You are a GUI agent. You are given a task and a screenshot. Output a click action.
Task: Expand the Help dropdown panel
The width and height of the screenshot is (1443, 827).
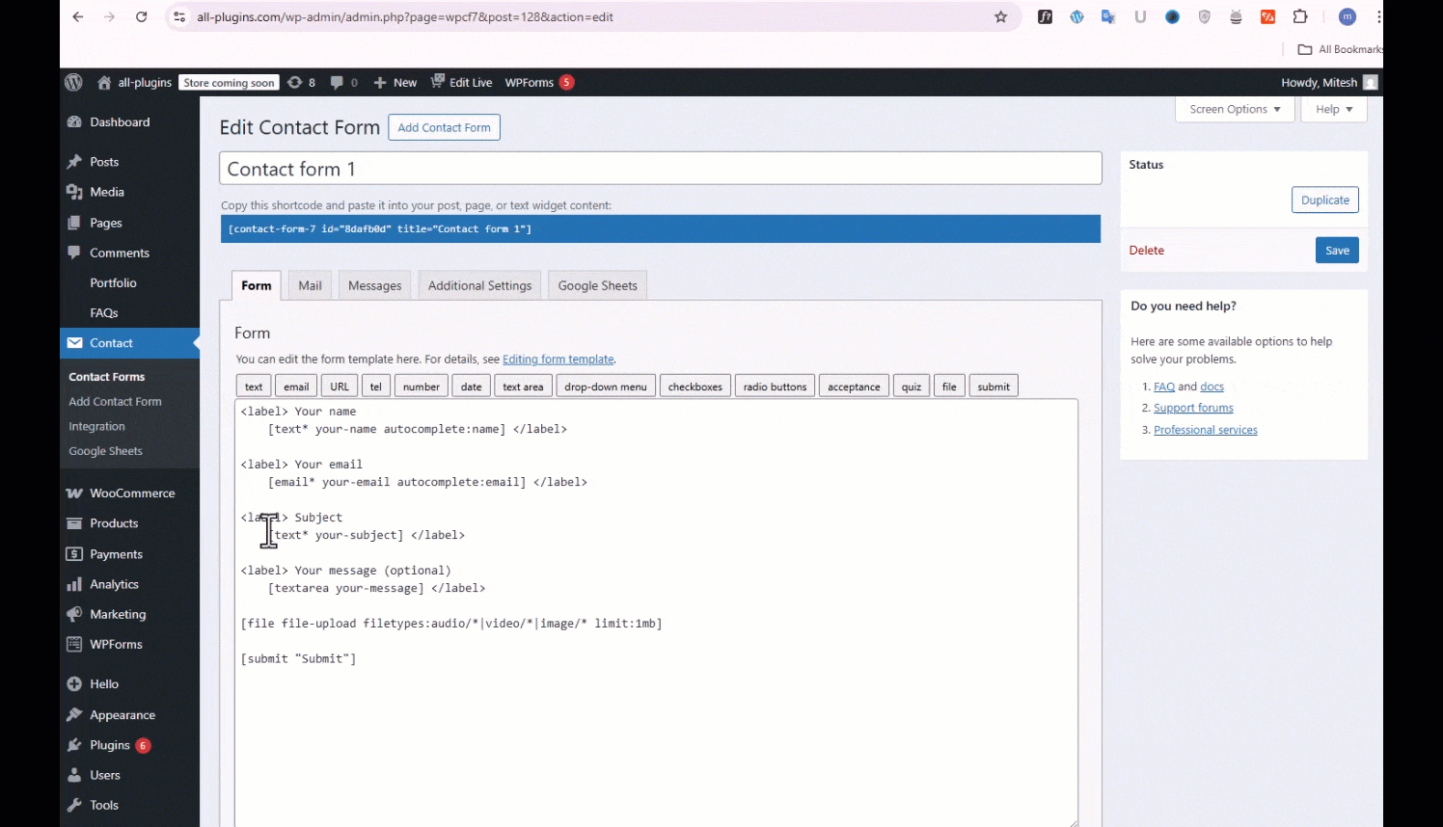pos(1333,110)
